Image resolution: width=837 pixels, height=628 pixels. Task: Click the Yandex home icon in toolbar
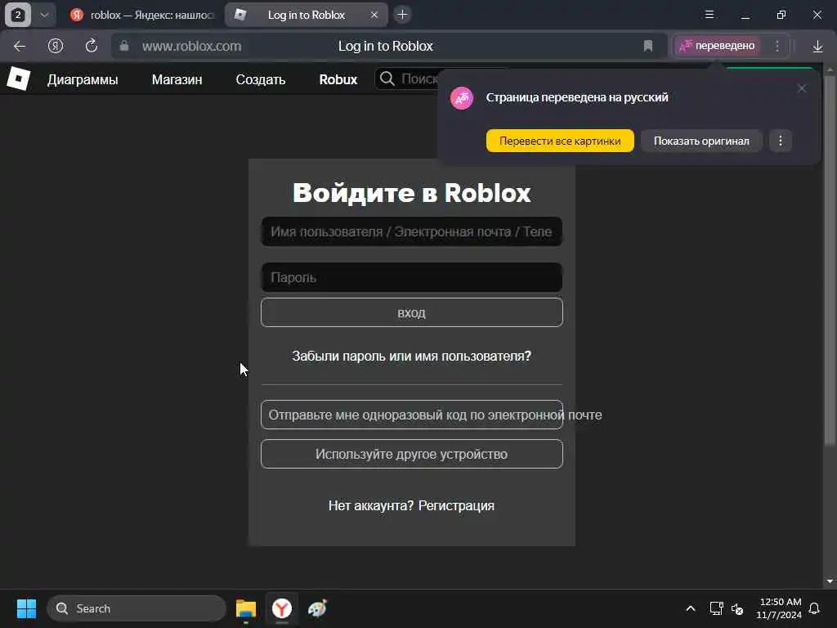(x=56, y=47)
